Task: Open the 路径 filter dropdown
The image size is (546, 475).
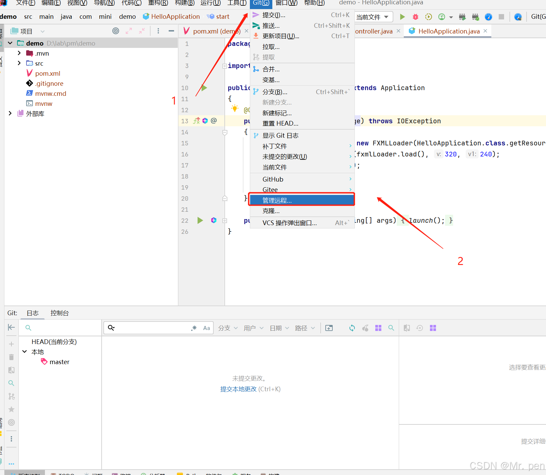Action: coord(305,328)
